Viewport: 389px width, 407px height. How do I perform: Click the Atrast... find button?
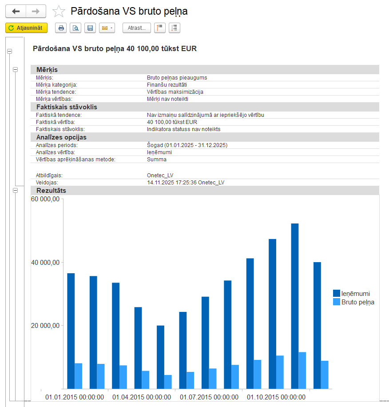[136, 28]
